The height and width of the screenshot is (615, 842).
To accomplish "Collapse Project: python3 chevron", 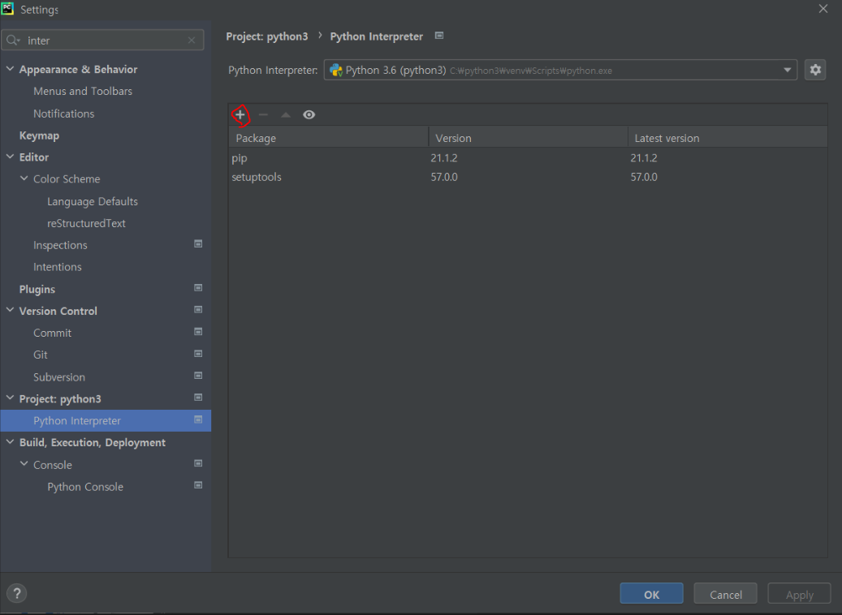I will 10,398.
